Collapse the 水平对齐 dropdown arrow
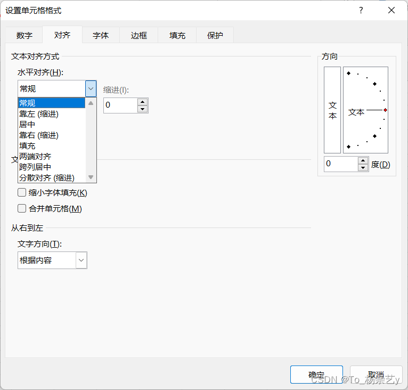The image size is (408, 390). (x=91, y=88)
